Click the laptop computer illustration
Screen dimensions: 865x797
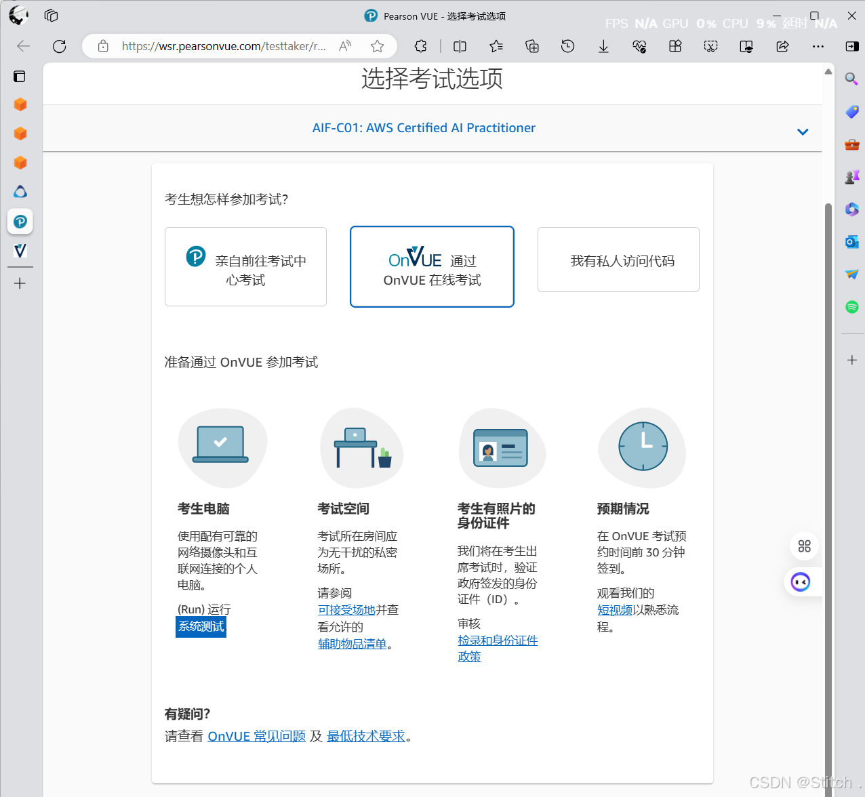(x=222, y=447)
